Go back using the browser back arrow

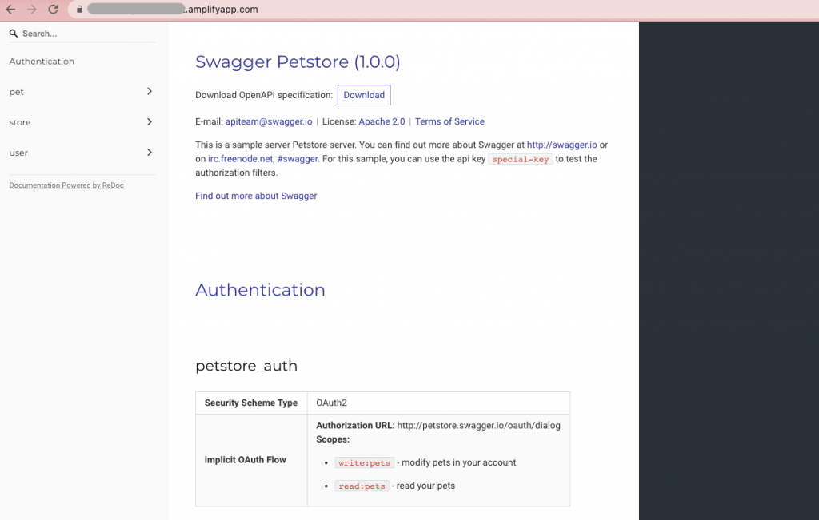pos(10,10)
